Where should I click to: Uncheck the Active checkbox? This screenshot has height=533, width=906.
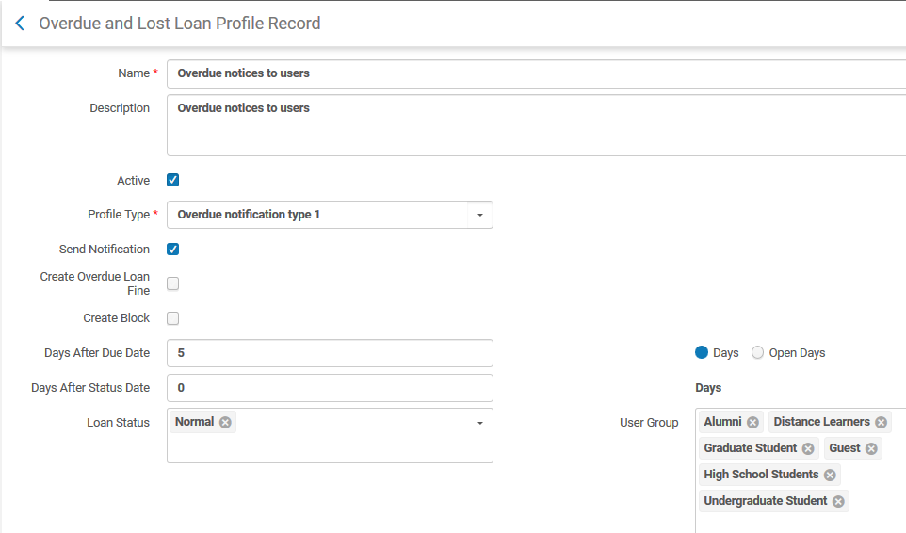pyautogui.click(x=172, y=180)
